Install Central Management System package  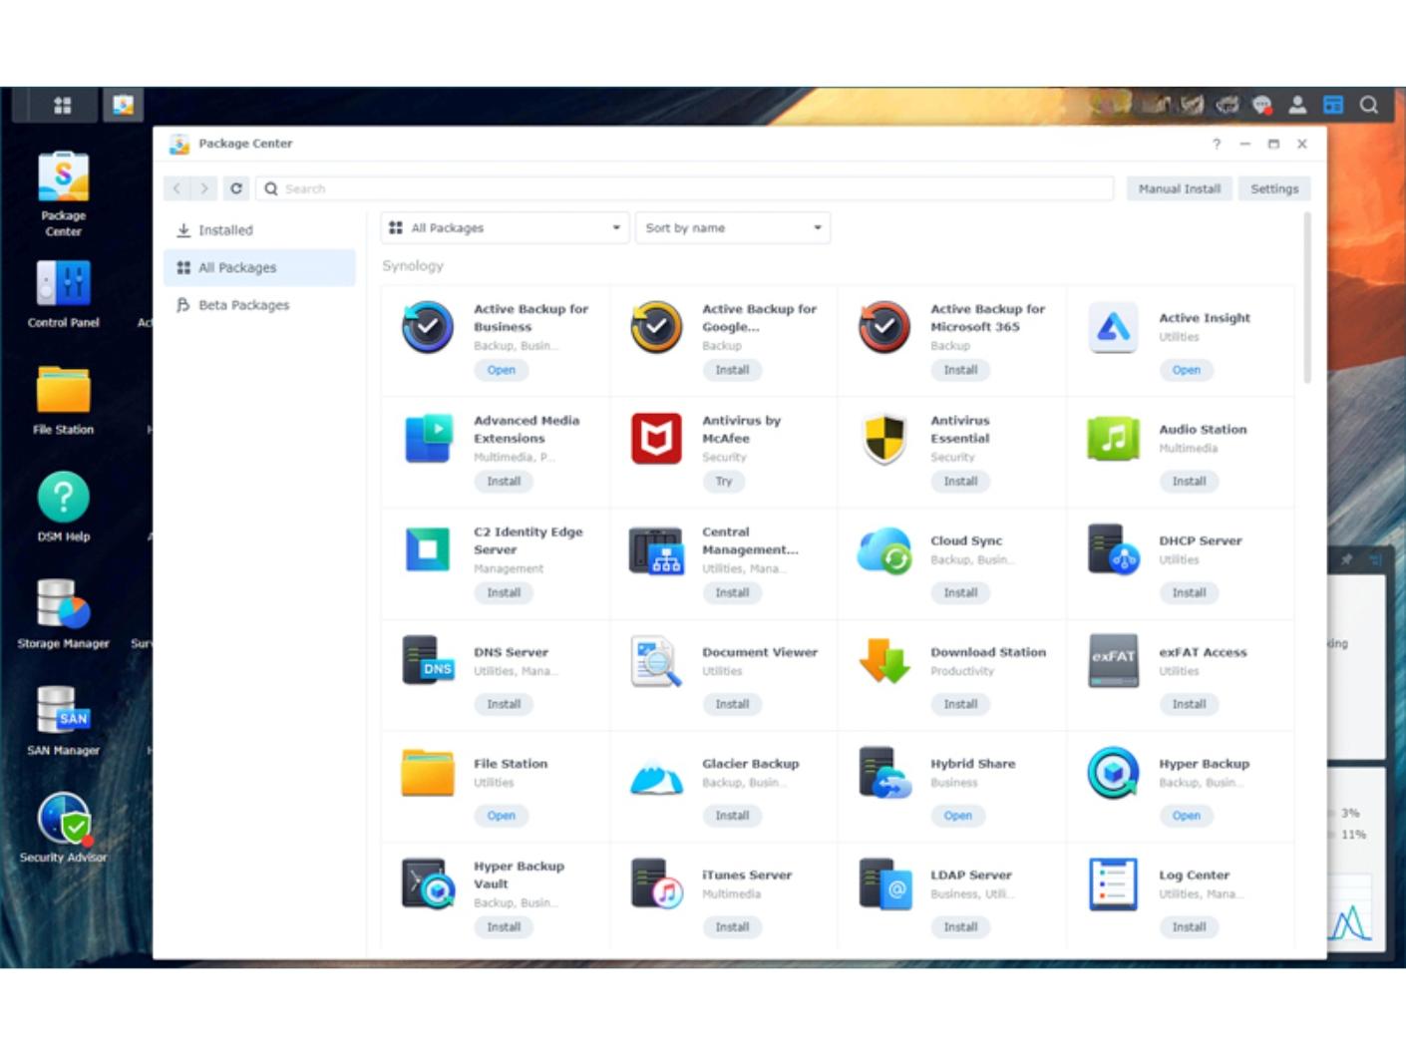(x=732, y=593)
